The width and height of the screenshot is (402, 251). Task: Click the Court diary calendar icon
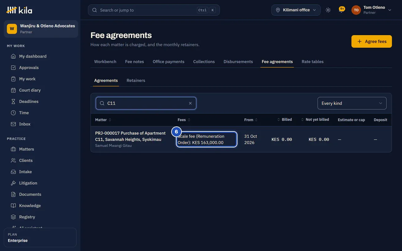[13, 90]
